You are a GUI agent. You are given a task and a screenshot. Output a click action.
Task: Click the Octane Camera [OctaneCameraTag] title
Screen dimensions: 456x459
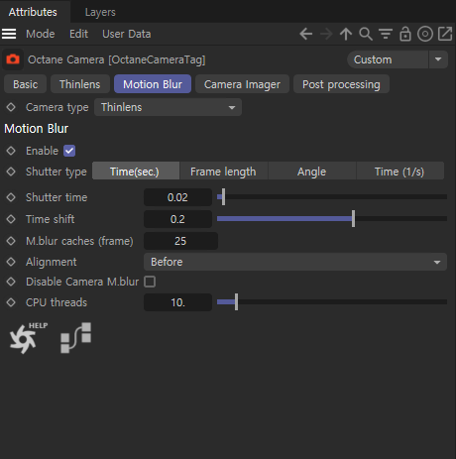(x=117, y=59)
